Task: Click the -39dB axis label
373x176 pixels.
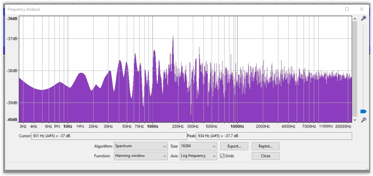Action: tap(12, 103)
